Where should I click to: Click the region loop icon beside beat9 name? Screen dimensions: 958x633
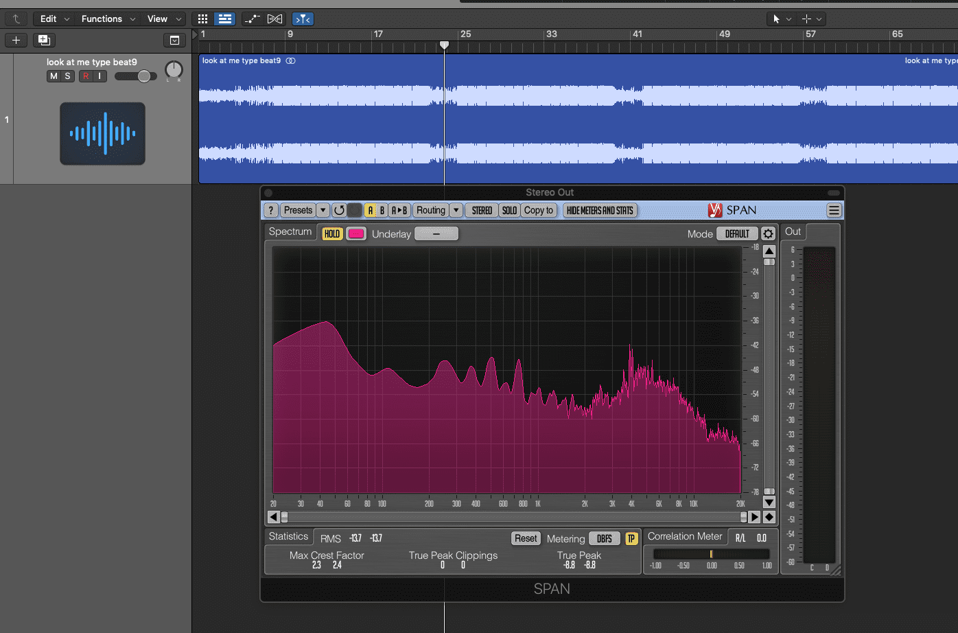pyautogui.click(x=290, y=60)
